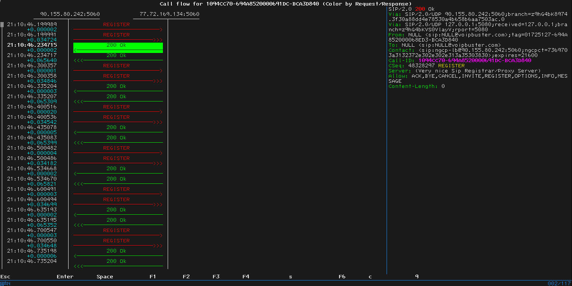Click the triple green arrowhead at 21:10:46.735204
The height and width of the screenshot is (286, 572).
pos(78,266)
